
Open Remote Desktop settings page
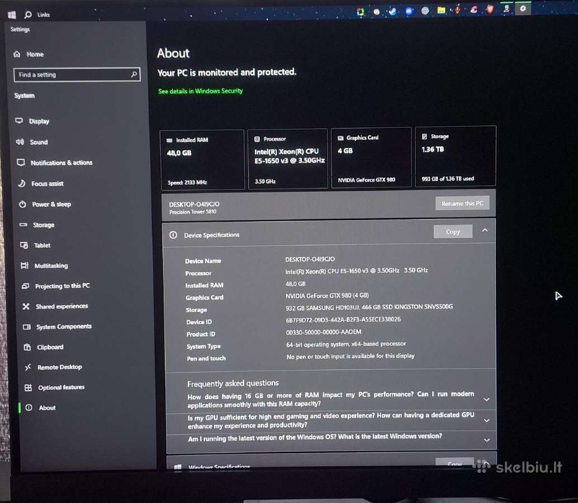(x=59, y=367)
